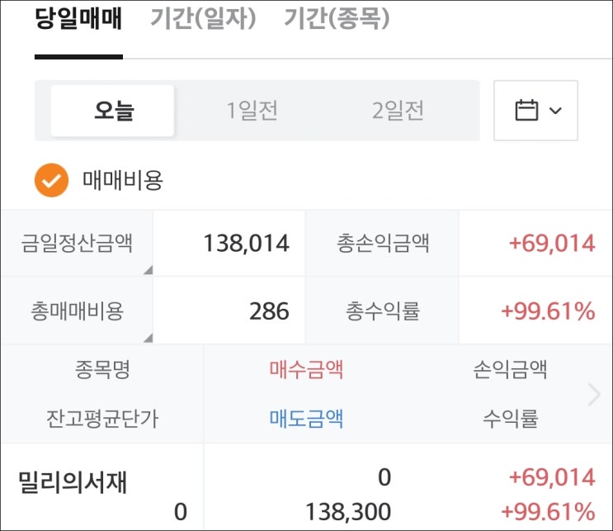Screen dimensions: 613x531
Task: Sort by 매도금액 column header
Action: click(306, 419)
